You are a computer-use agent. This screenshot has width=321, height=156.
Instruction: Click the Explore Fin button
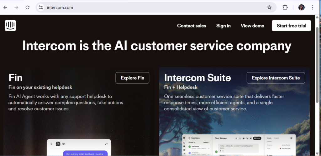(x=133, y=78)
